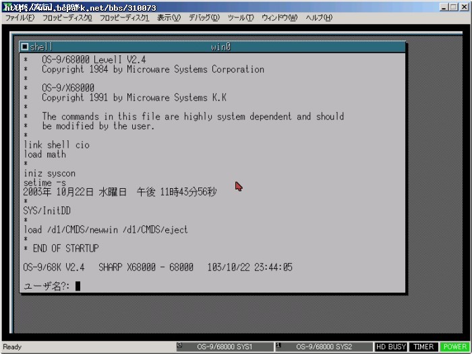Click the OS-9/68000 SYS1 status entry
Image resolution: width=472 pixels, height=354 pixels.
click(225, 347)
